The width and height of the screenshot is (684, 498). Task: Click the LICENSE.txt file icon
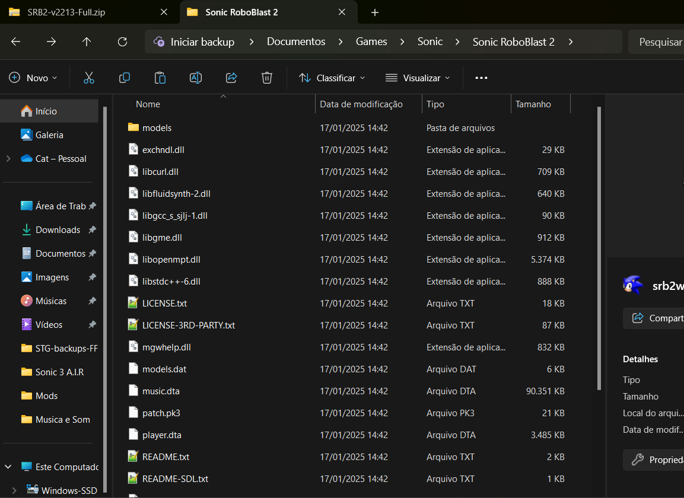click(x=133, y=302)
